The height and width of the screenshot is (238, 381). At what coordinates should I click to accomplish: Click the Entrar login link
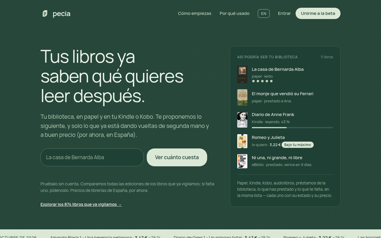pyautogui.click(x=284, y=13)
